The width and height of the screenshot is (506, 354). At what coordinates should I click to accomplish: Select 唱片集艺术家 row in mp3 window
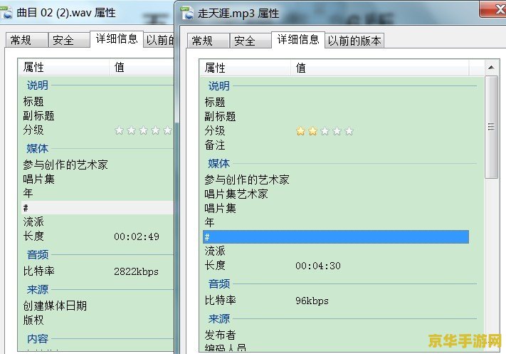(x=336, y=194)
